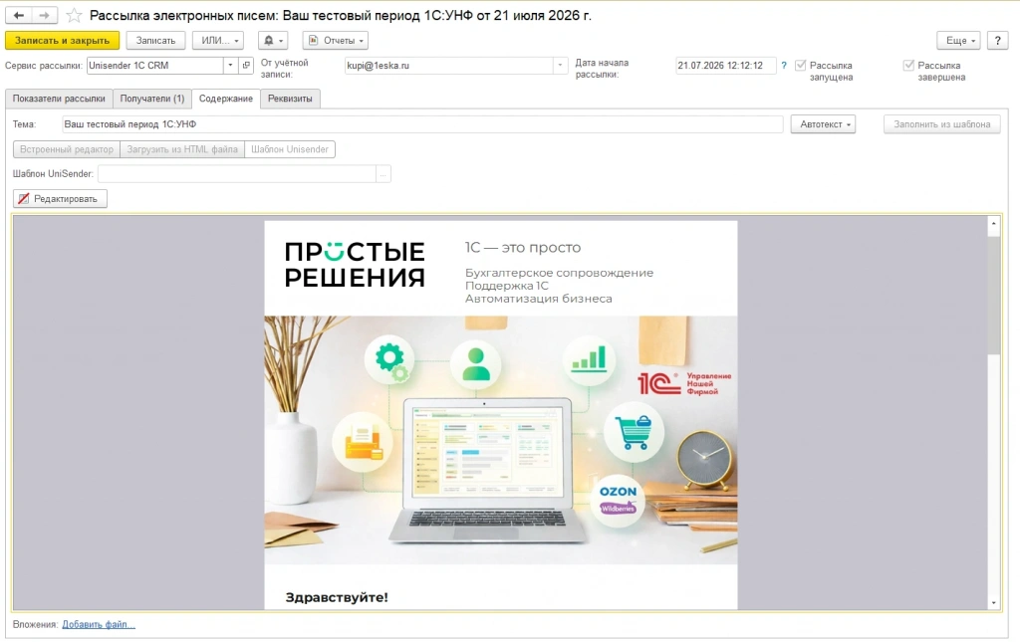
Task: Click the kupi@1eska.ru account field
Action: [449, 66]
